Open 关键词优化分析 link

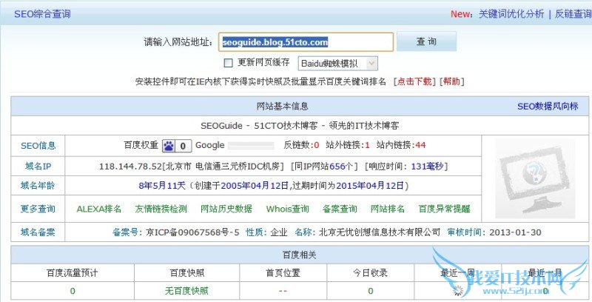tap(511, 14)
